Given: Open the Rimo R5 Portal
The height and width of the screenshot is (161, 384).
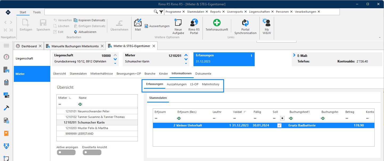Looking at the screenshot, I should pyautogui.click(x=194, y=27).
